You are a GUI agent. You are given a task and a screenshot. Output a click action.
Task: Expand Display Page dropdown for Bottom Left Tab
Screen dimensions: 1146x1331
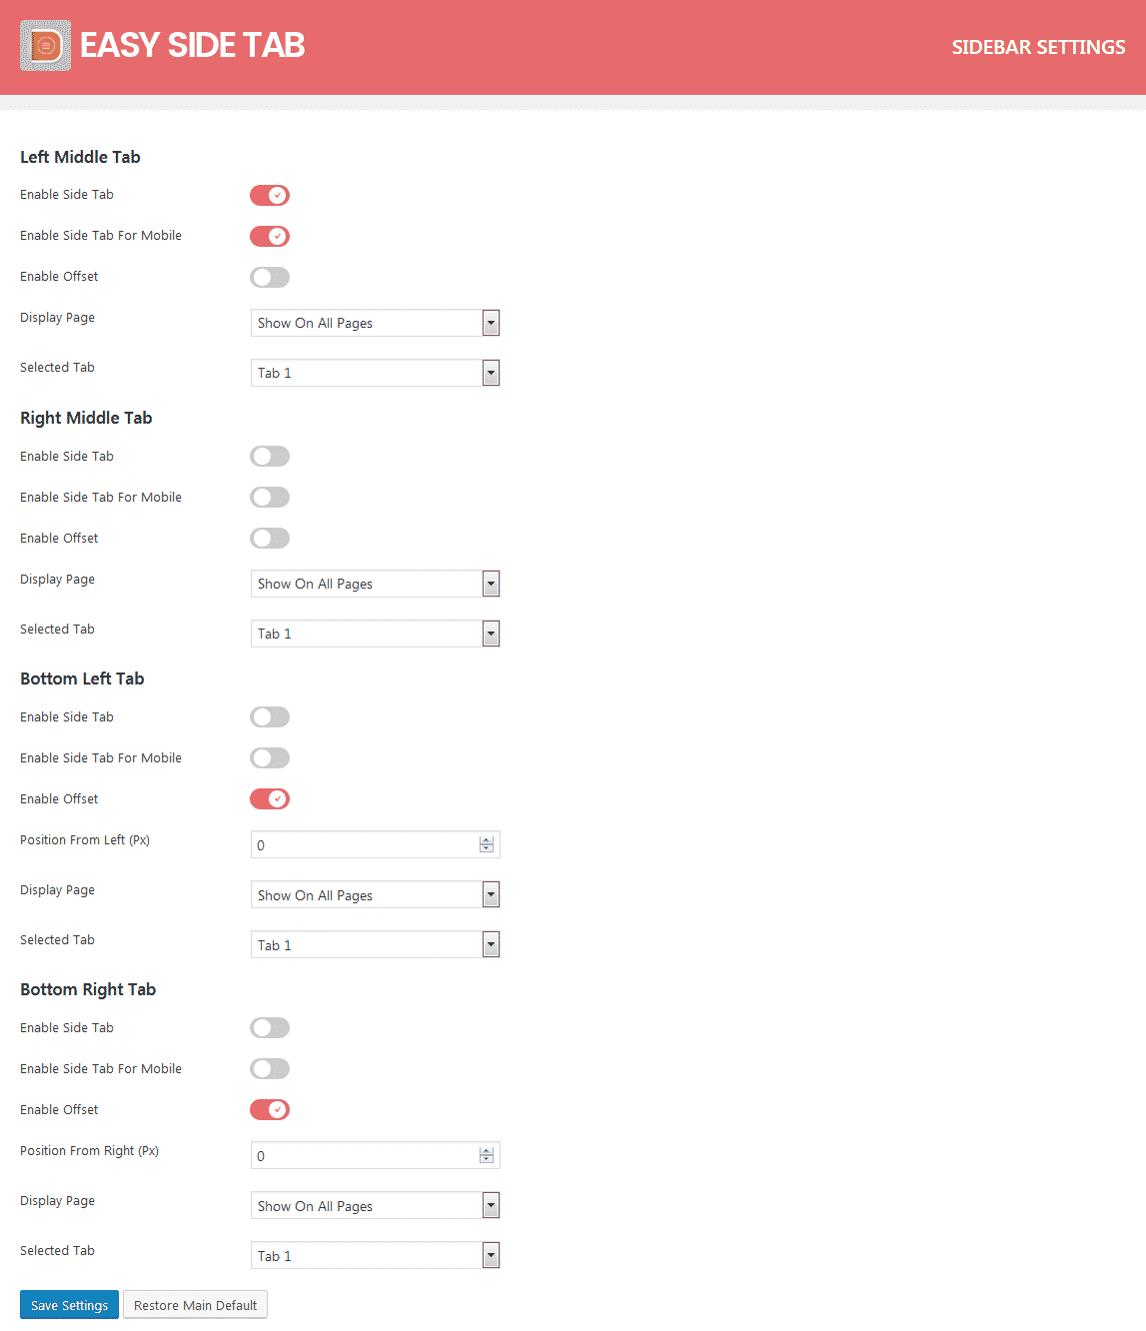pyautogui.click(x=490, y=894)
